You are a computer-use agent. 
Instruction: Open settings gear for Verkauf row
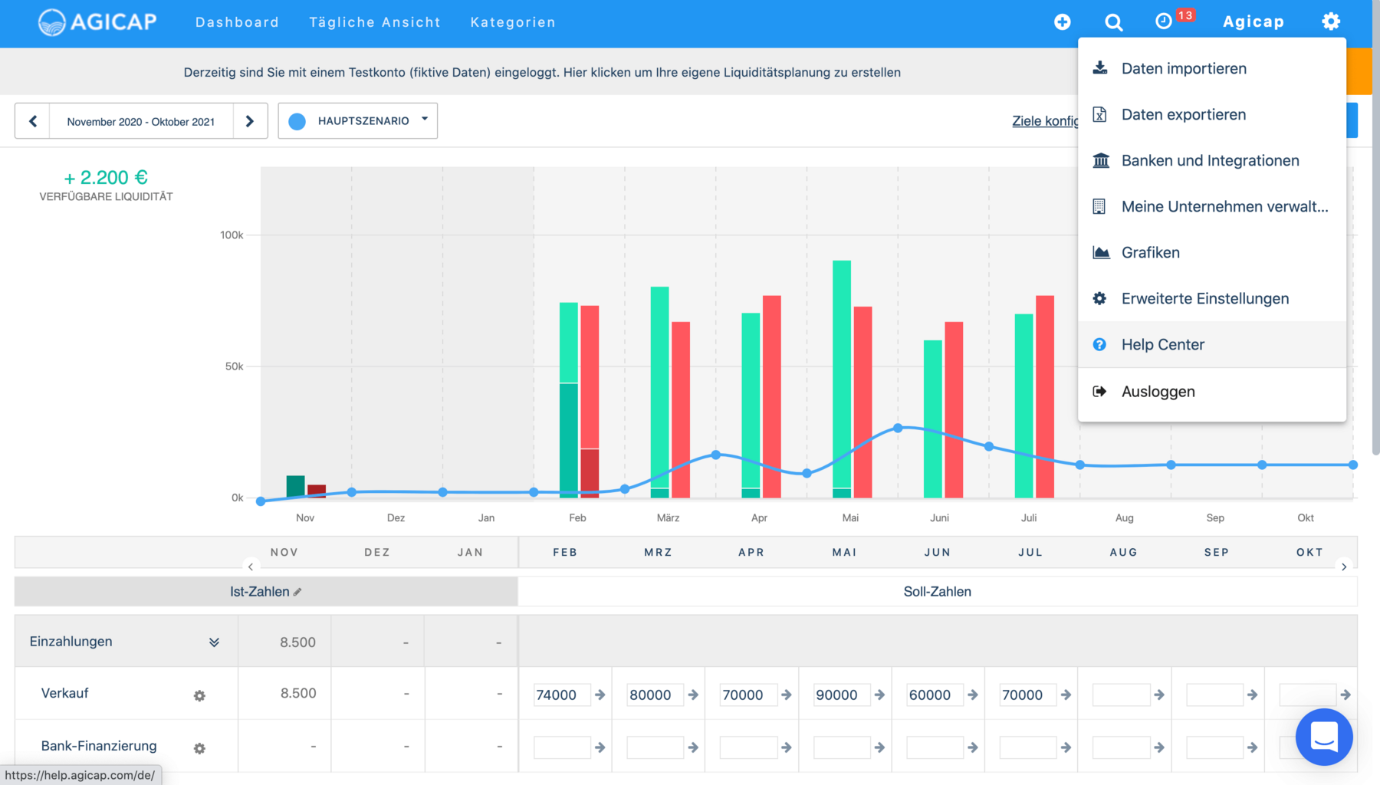pos(199,695)
